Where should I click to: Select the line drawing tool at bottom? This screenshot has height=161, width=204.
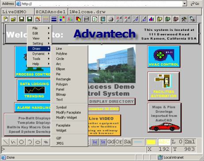tap(6, 142)
